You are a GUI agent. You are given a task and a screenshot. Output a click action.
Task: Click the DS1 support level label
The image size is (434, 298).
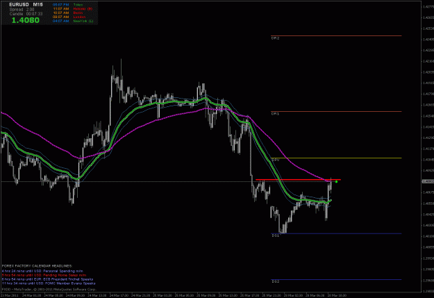tap(275, 235)
